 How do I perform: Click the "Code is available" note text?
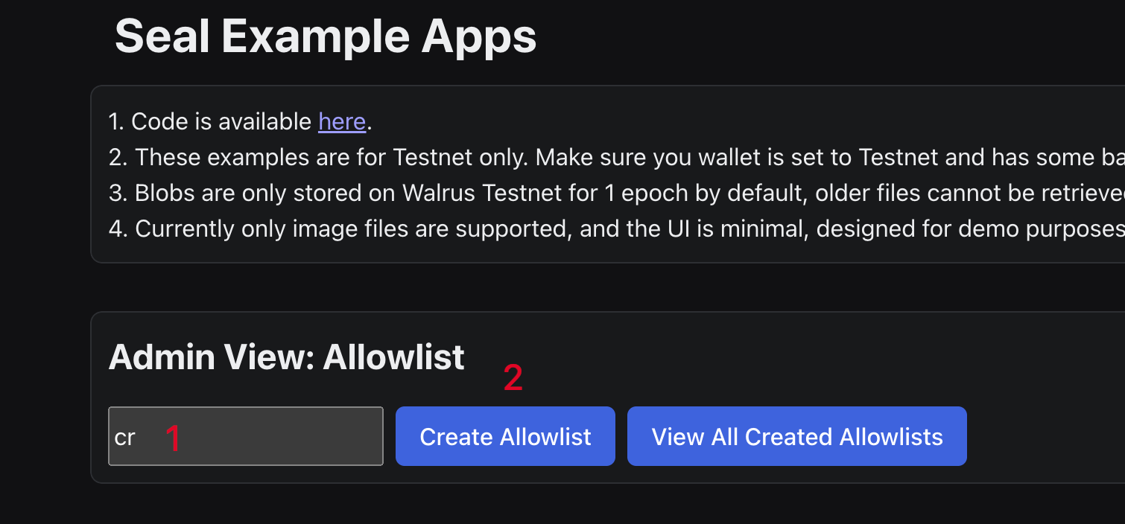pos(222,121)
